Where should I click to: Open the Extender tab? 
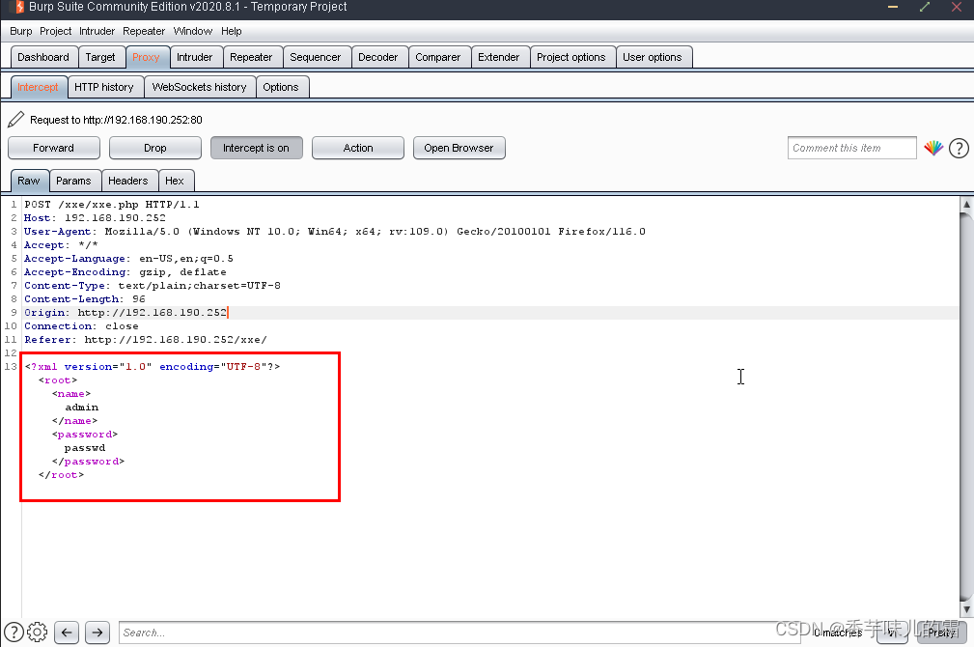[499, 57]
